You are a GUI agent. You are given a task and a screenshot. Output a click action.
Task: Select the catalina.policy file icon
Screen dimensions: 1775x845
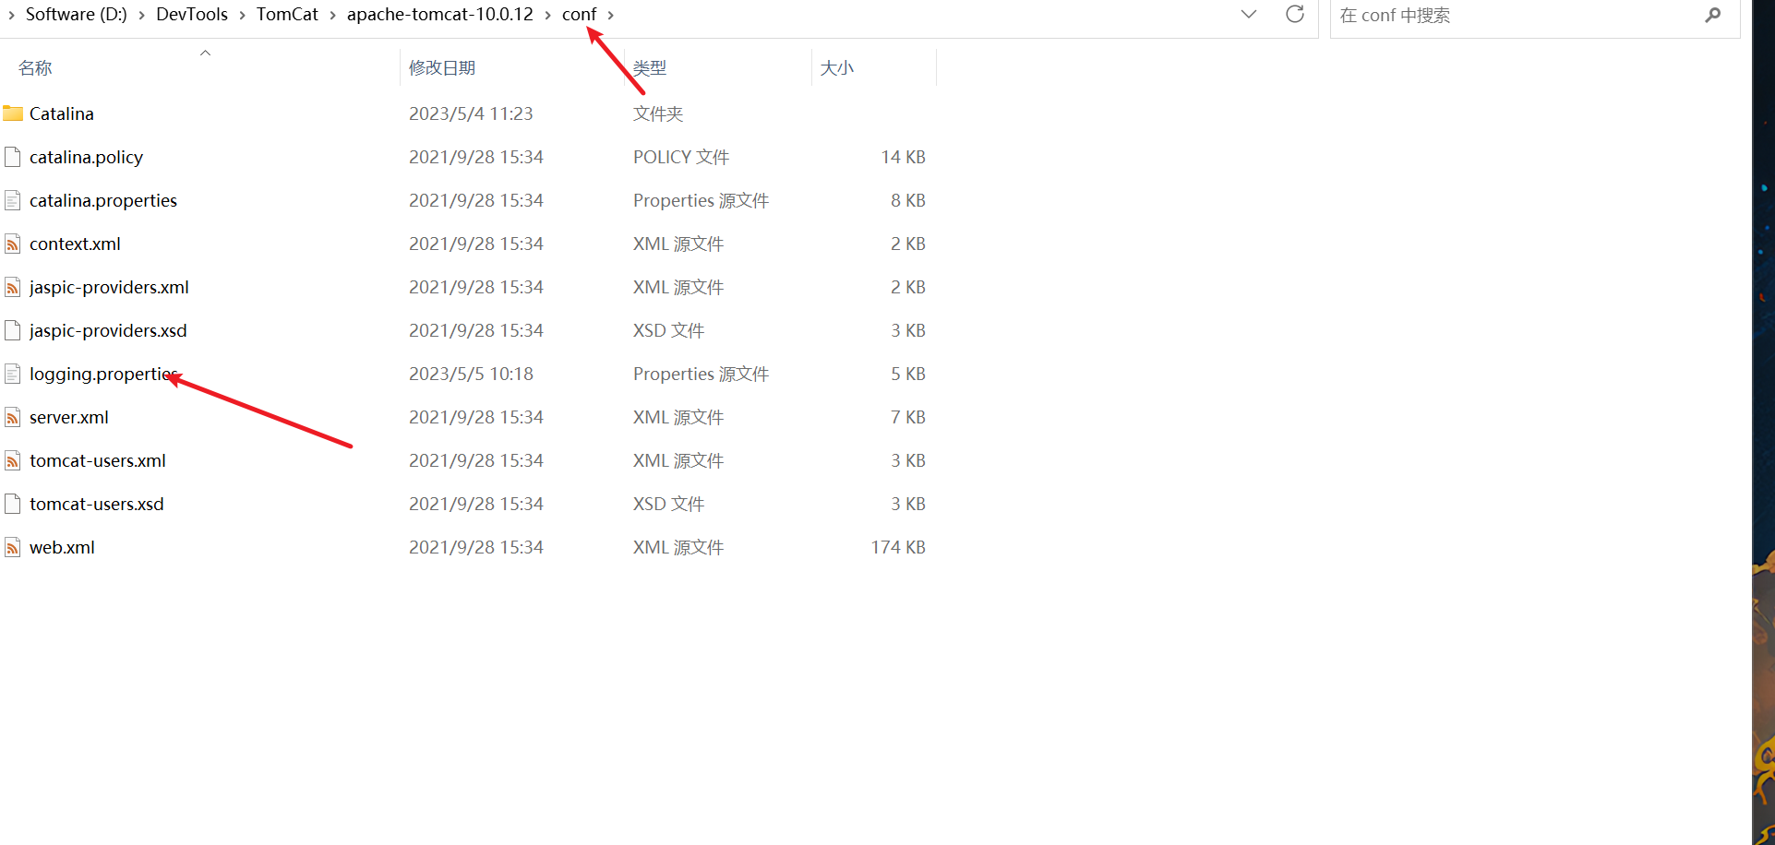coord(13,157)
